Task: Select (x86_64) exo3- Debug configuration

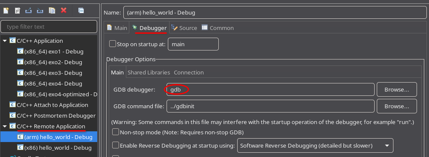Action: 53,73
